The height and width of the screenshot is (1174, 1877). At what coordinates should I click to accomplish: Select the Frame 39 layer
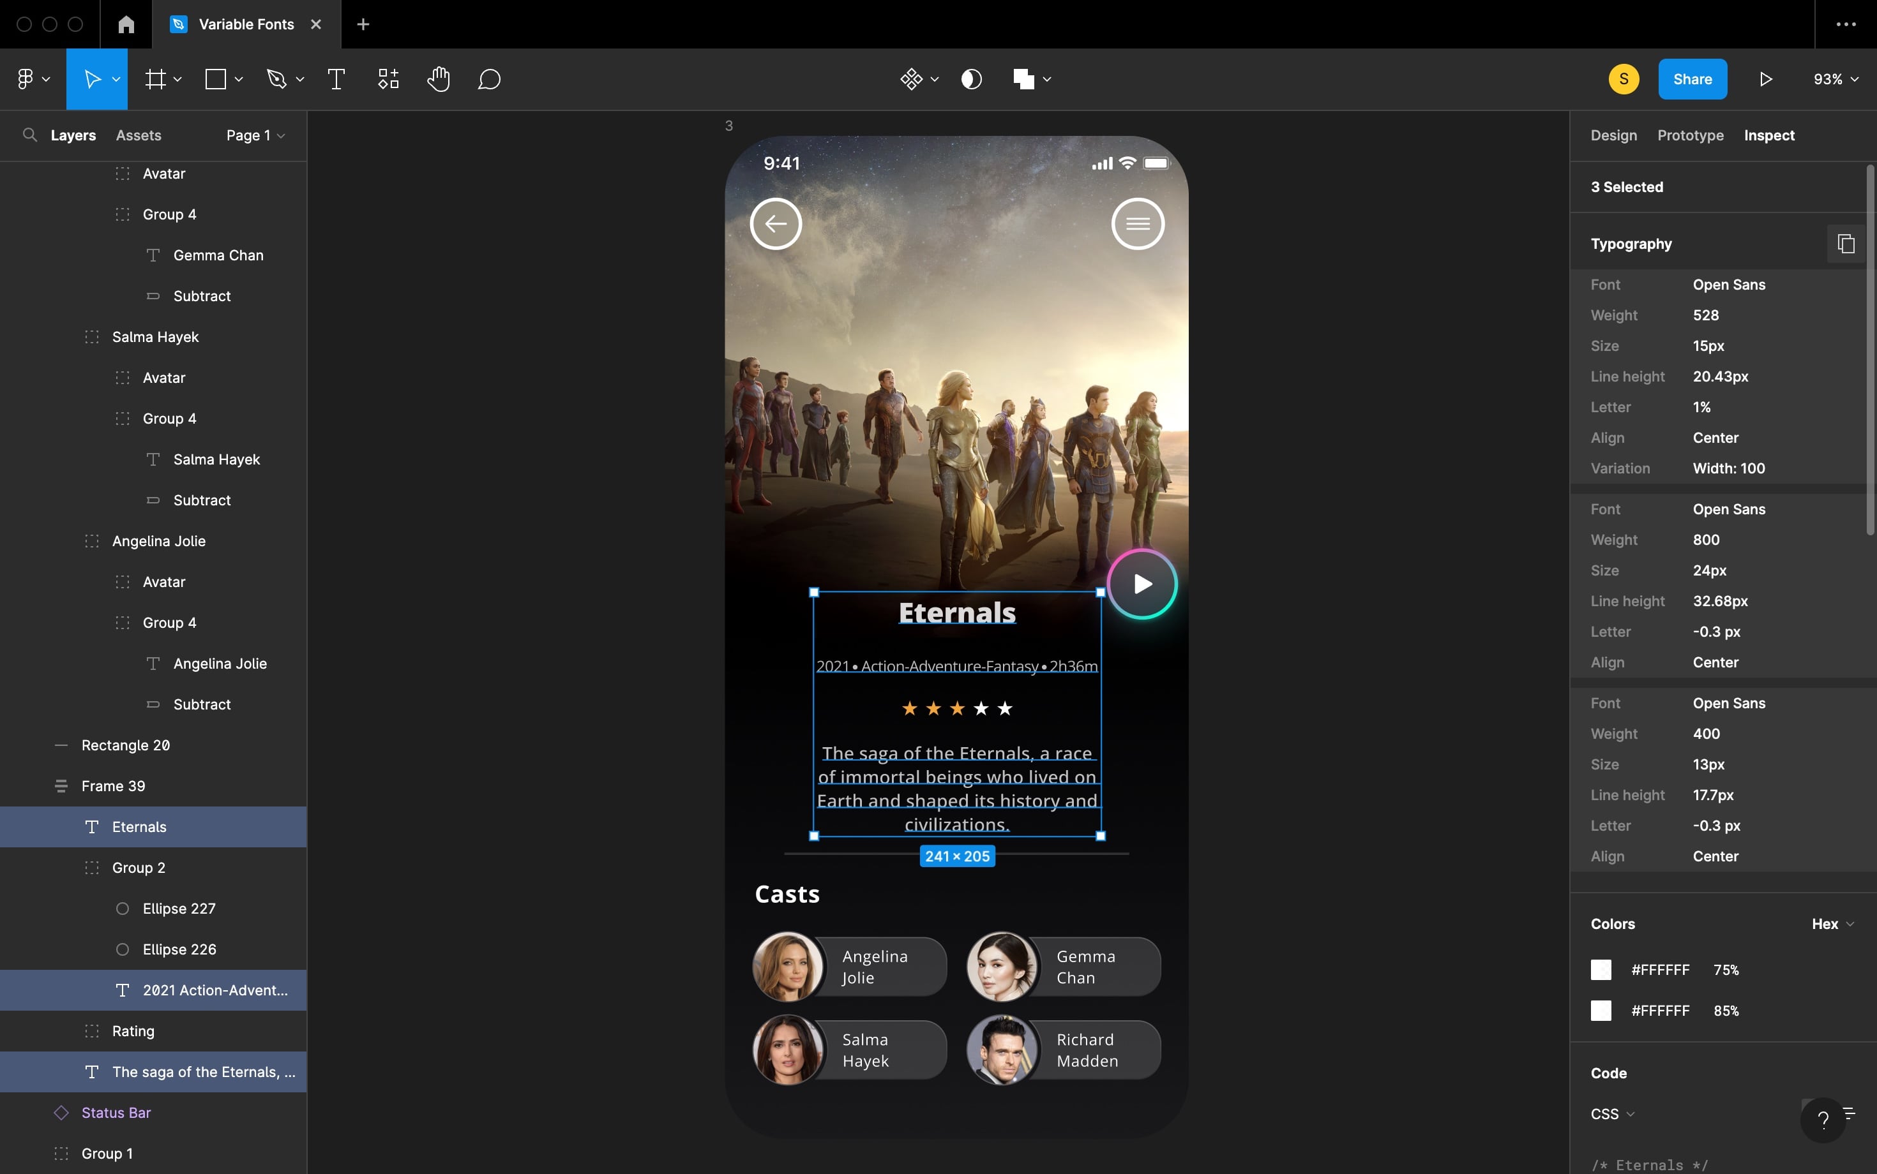[x=153, y=786]
